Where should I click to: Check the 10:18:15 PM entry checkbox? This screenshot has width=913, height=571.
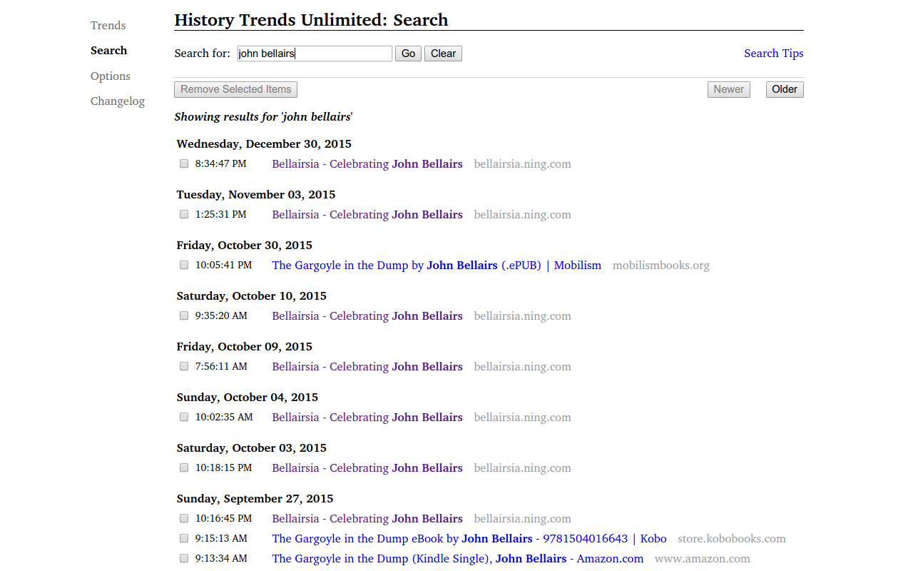pyautogui.click(x=184, y=468)
